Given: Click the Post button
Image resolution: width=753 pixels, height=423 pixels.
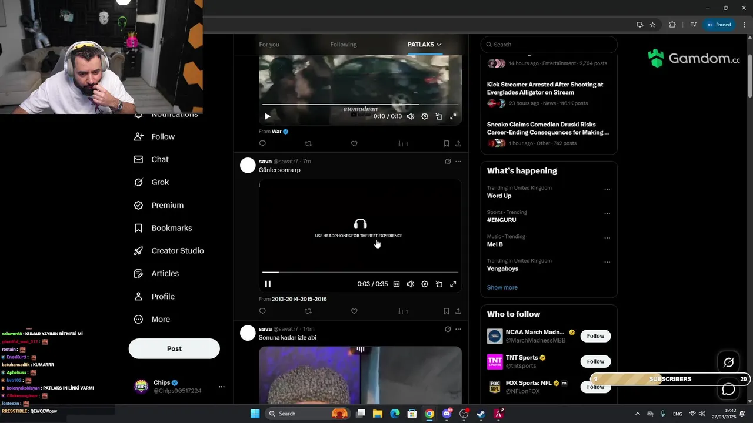Looking at the screenshot, I should [x=174, y=348].
